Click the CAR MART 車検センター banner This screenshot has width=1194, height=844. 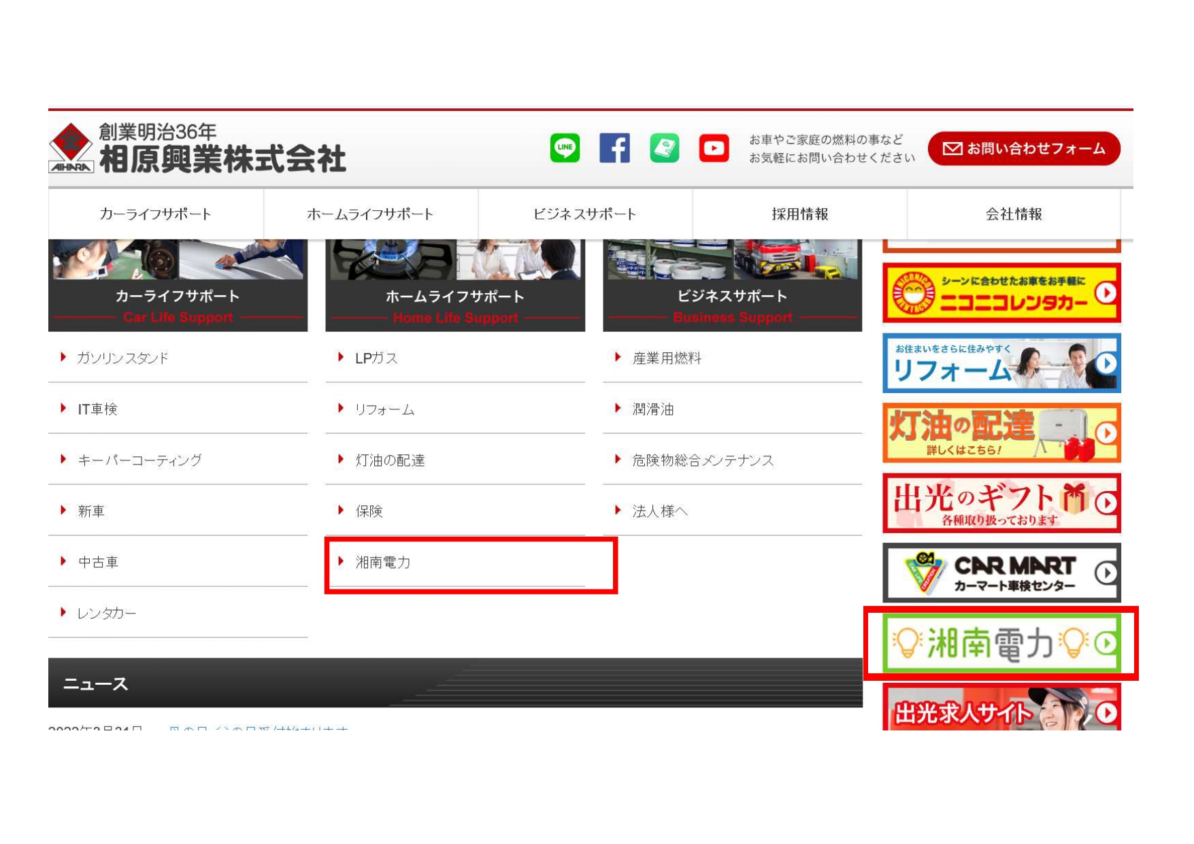pyautogui.click(x=1001, y=573)
